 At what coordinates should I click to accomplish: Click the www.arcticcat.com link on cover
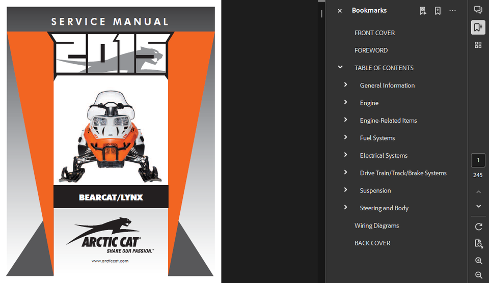click(x=110, y=261)
